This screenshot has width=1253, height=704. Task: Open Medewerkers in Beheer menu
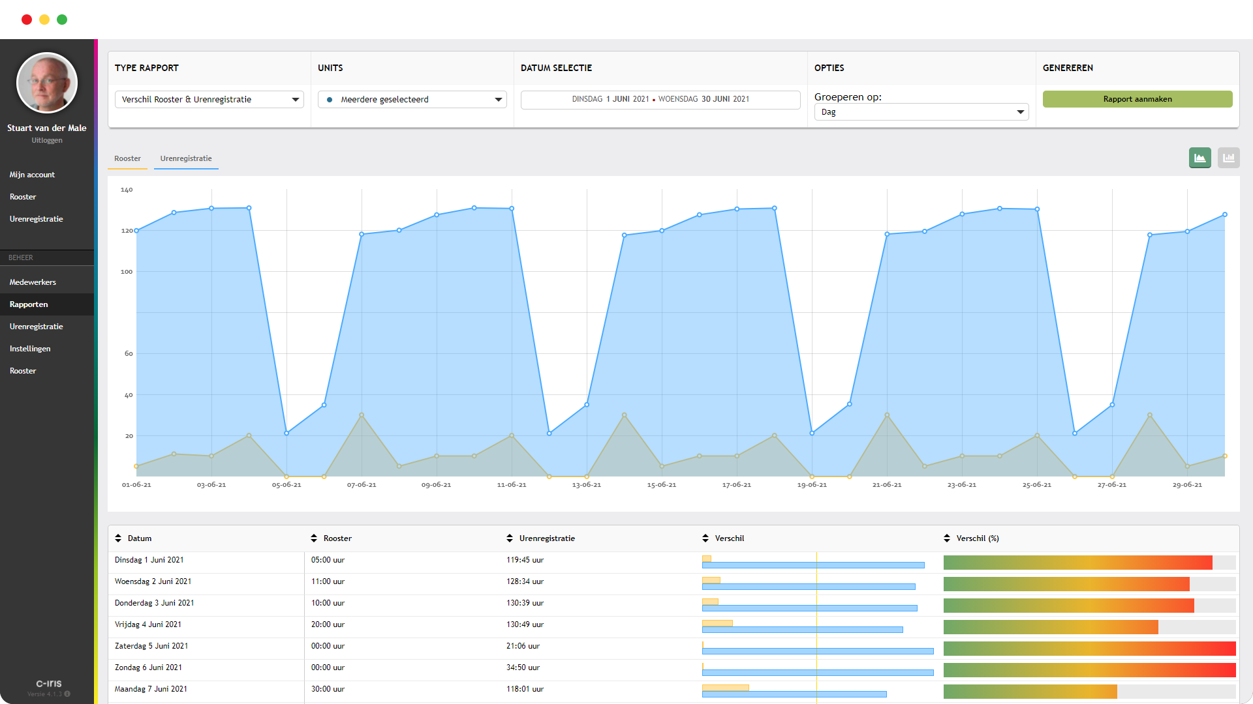click(33, 282)
